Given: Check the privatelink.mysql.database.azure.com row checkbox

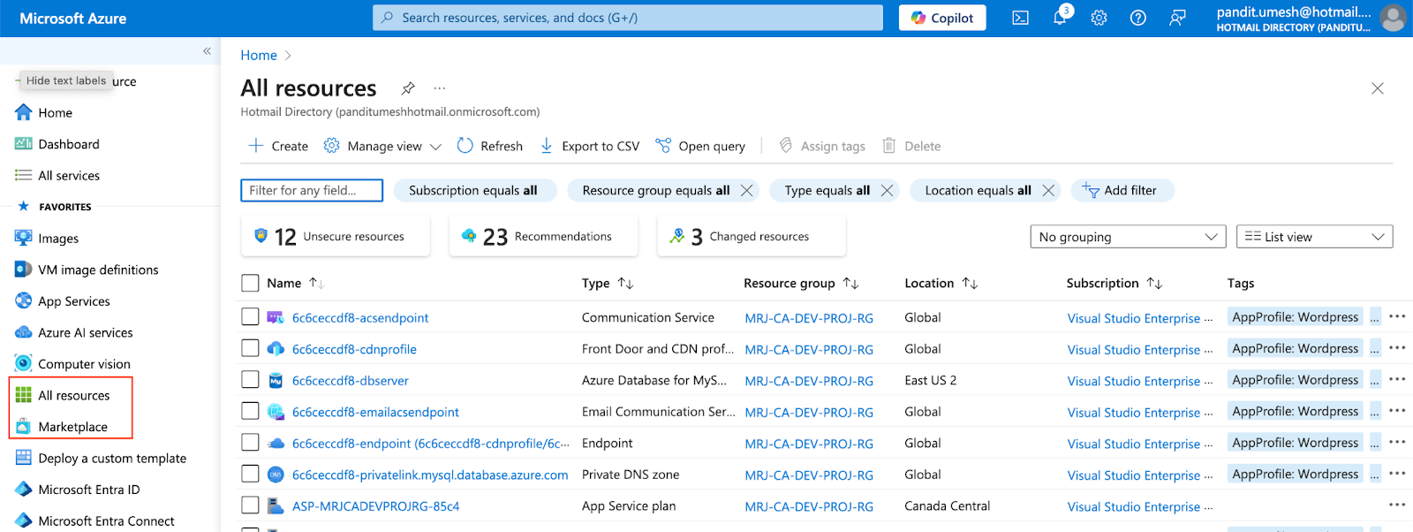Looking at the screenshot, I should coord(250,474).
